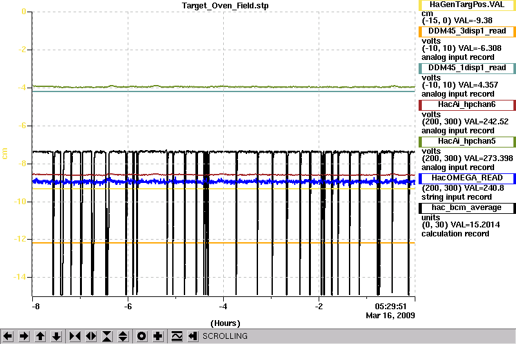Click the return arrow icon beside SCROLLING
516x344 pixels.
(192, 336)
